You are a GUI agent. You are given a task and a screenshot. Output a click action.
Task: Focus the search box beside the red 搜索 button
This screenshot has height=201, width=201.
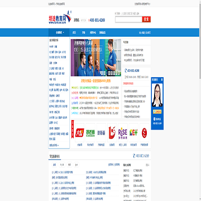point(128,20)
